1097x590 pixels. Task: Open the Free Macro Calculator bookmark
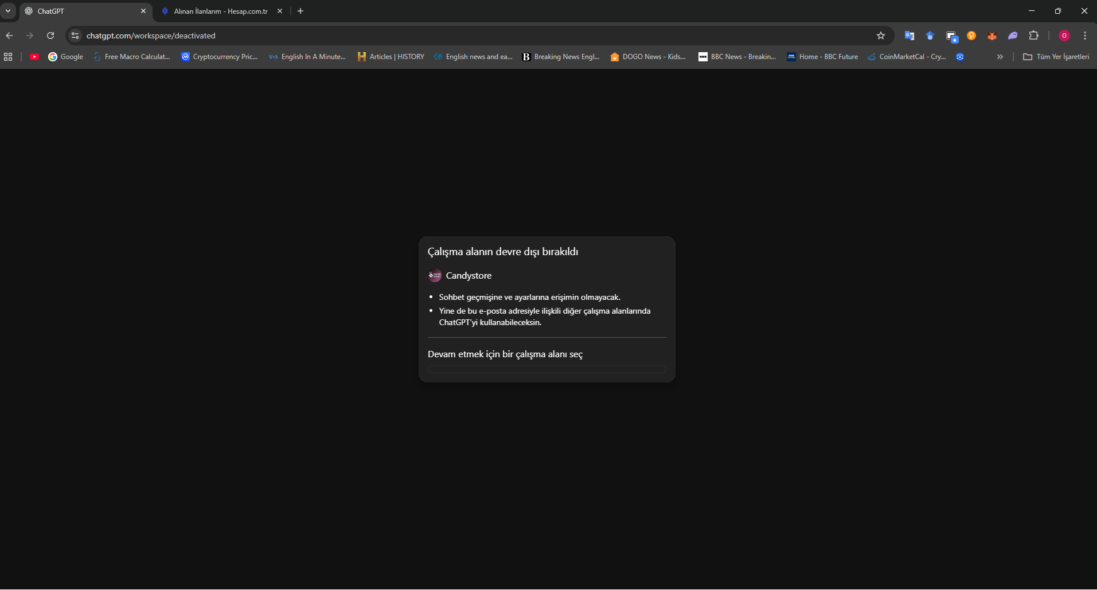click(132, 57)
